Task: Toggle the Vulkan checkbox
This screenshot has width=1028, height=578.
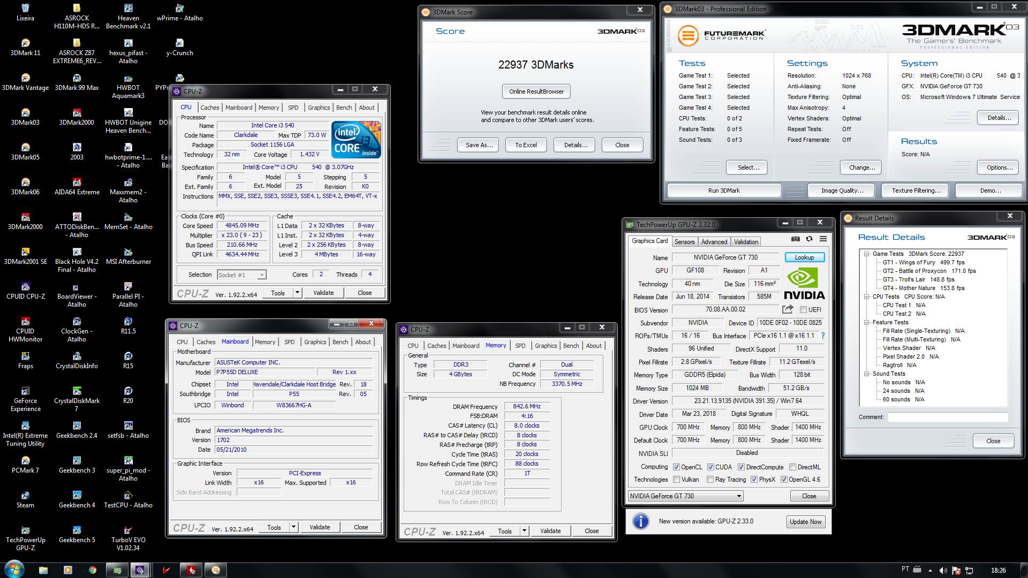Action: (676, 480)
